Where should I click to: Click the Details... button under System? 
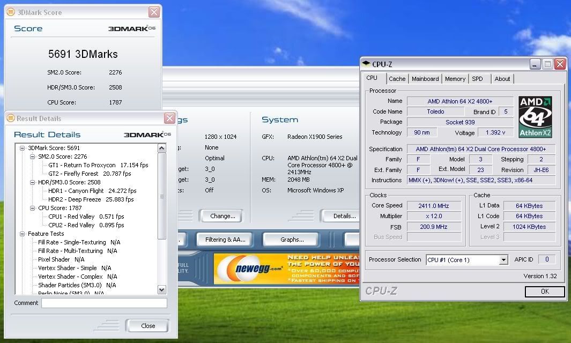click(341, 216)
